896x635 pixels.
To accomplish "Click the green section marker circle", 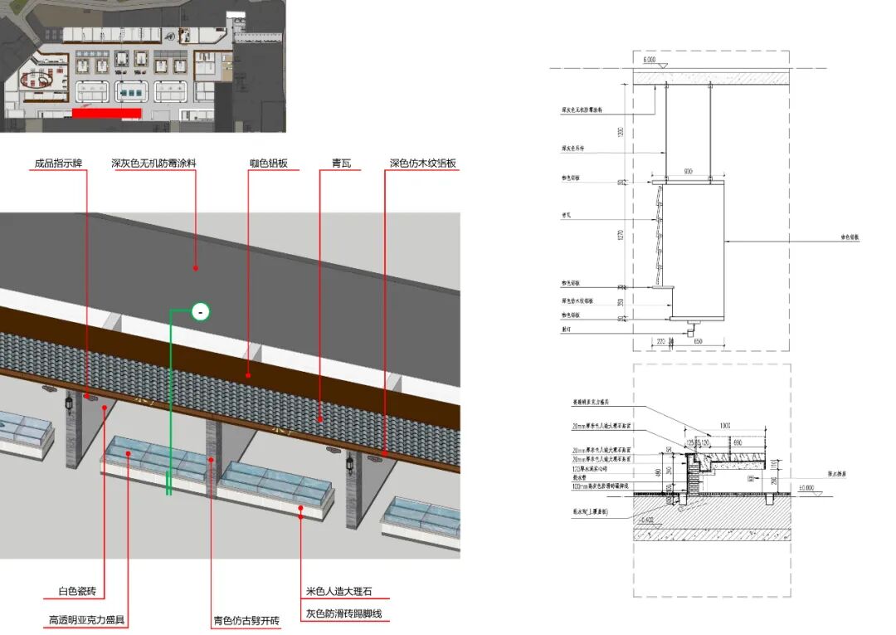I will point(200,312).
